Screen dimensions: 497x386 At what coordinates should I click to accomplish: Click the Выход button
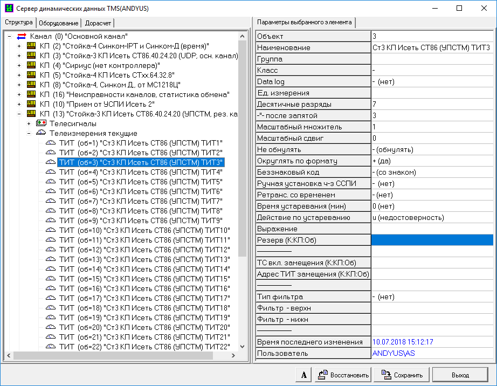[x=460, y=375]
